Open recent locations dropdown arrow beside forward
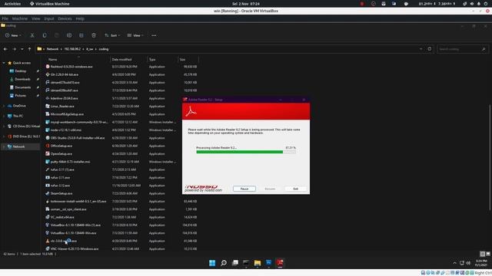Image resolution: width=492 pixels, height=276 pixels. pyautogui.click(x=22, y=49)
